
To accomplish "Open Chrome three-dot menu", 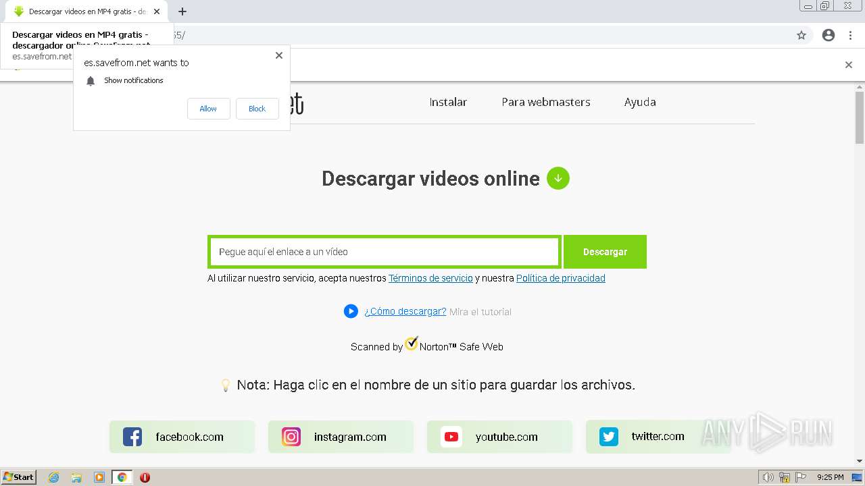I will coord(850,35).
